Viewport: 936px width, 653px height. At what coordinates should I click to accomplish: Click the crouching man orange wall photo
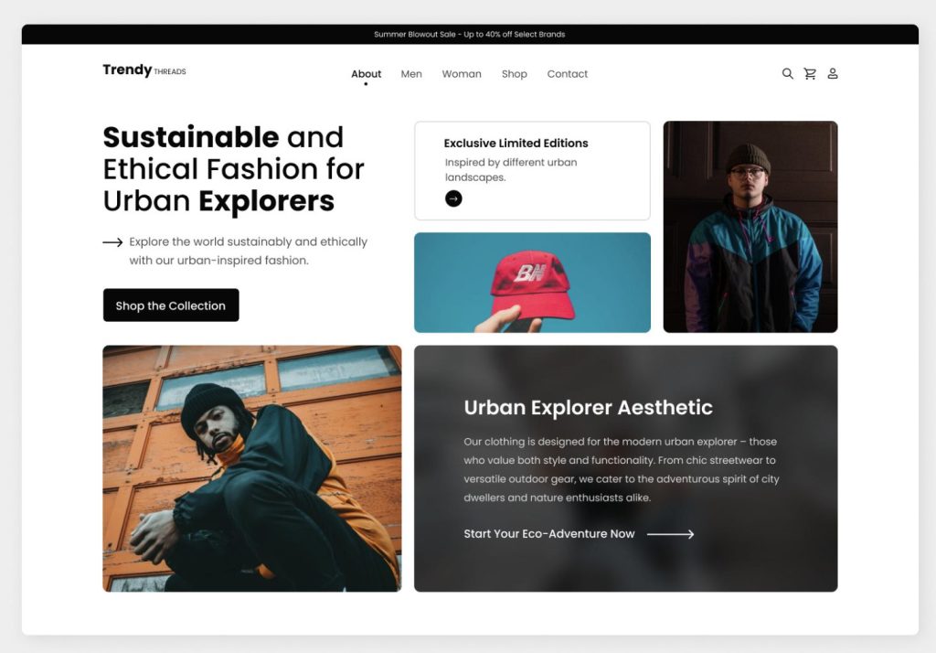click(x=252, y=468)
